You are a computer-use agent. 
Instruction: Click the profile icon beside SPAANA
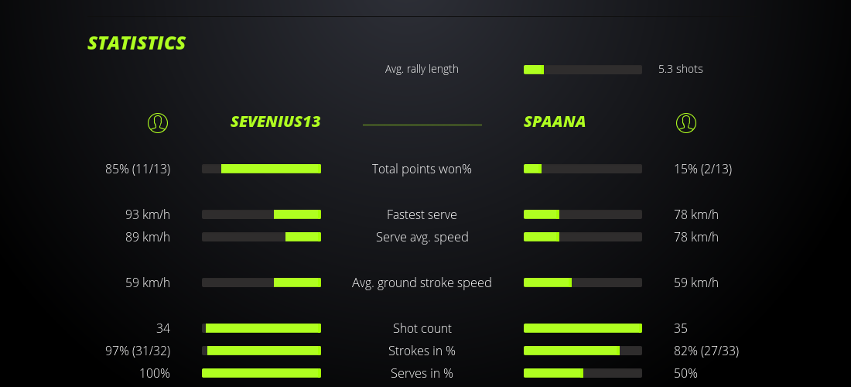[685, 122]
